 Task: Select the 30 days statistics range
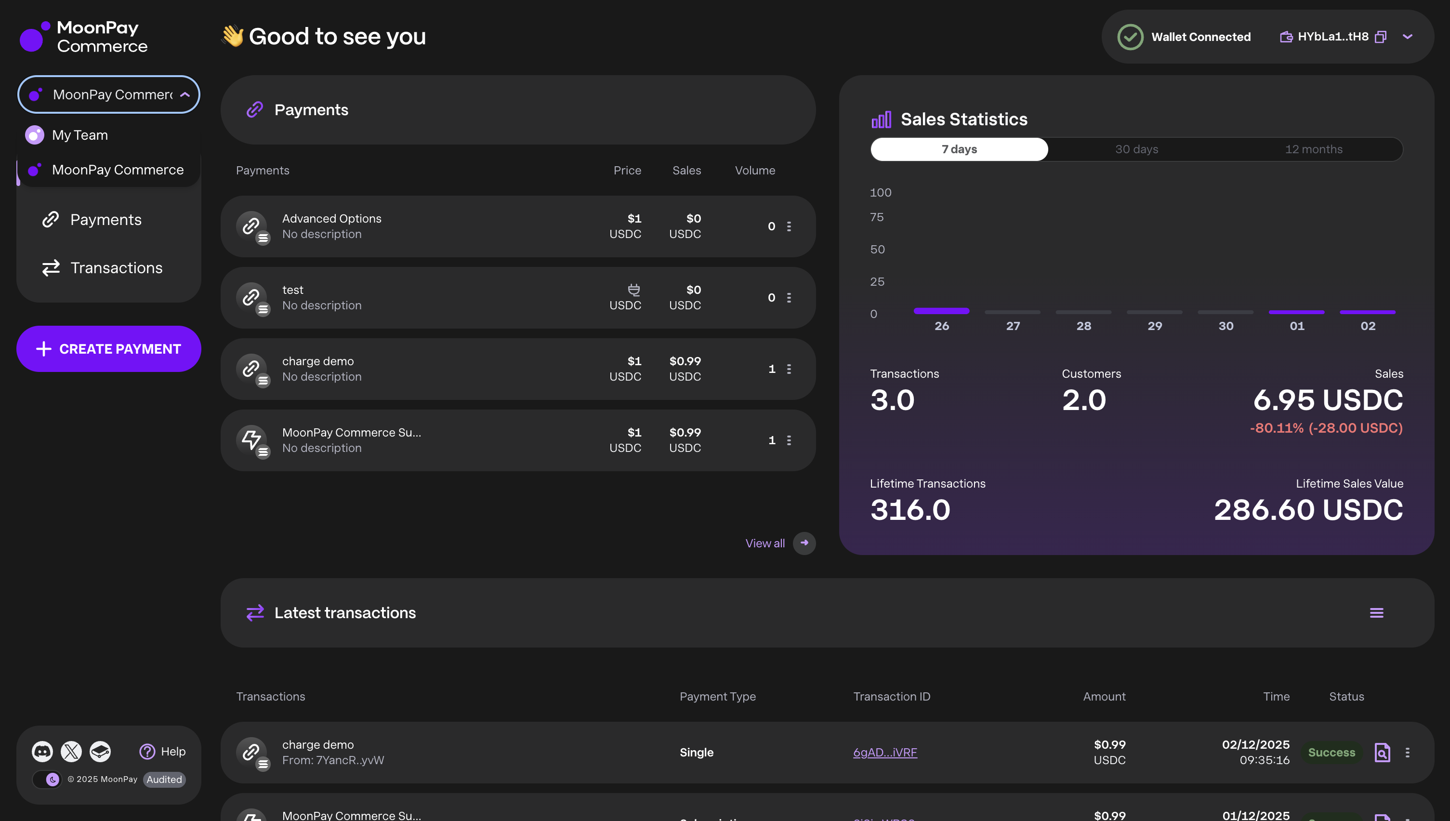1136,149
